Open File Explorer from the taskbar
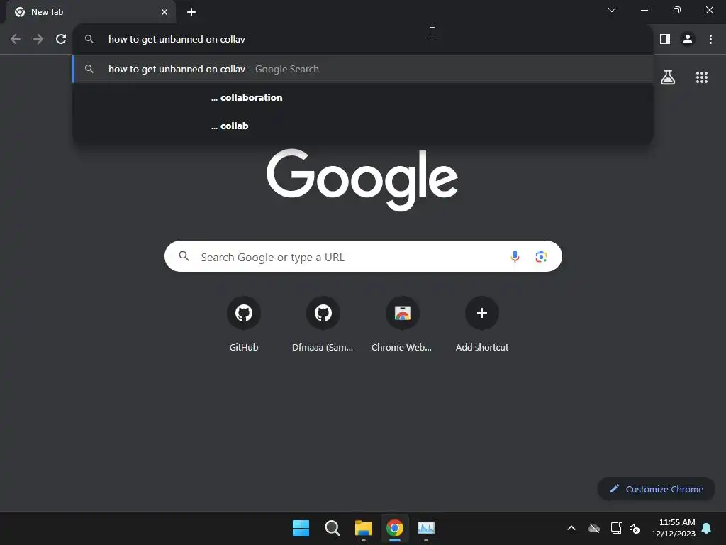 click(x=364, y=528)
